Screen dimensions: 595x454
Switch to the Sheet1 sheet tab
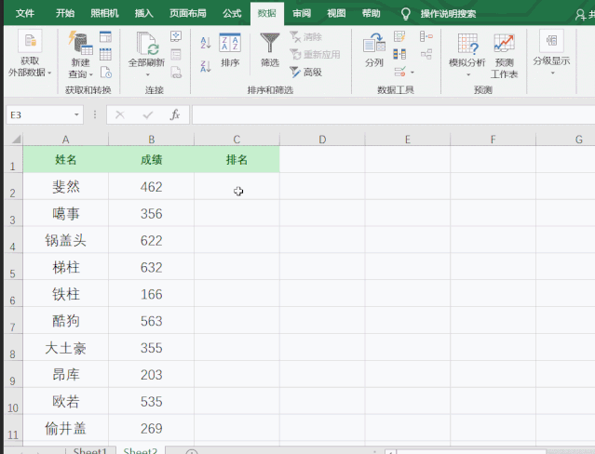click(90, 450)
